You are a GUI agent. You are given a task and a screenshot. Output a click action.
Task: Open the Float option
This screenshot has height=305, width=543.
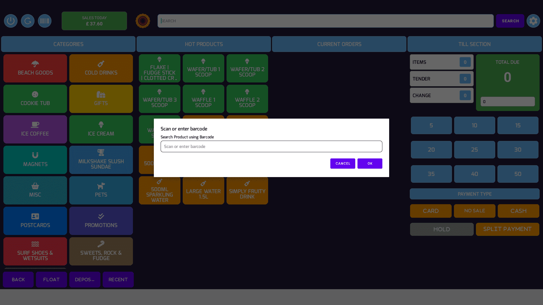coord(51,280)
